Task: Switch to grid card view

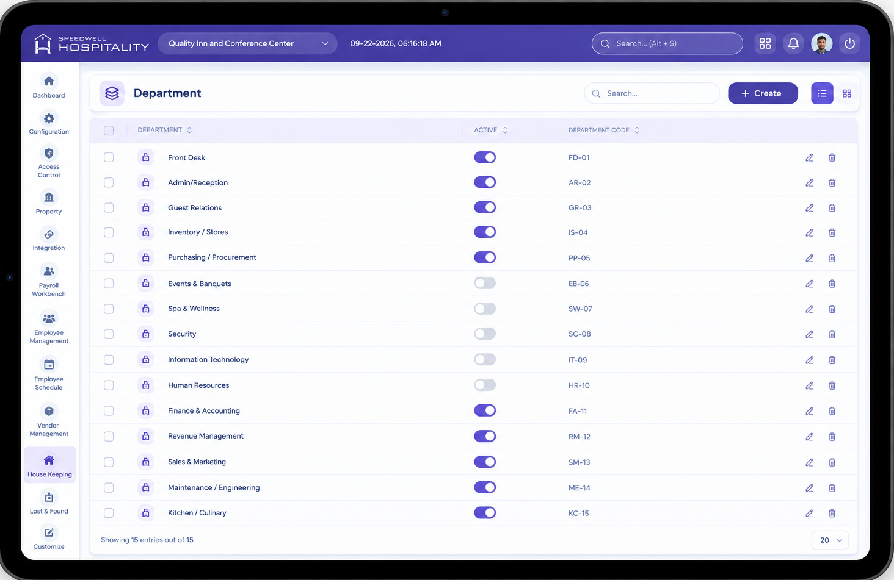Action: tap(847, 93)
